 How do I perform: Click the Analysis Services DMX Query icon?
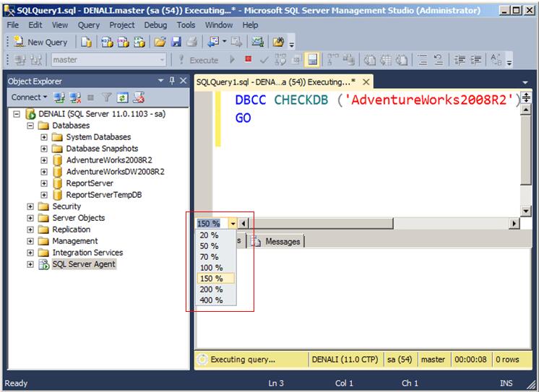[123, 43]
